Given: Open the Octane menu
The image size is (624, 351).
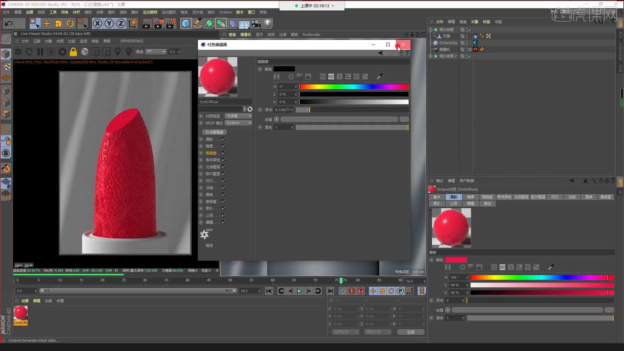Looking at the screenshot, I should [x=225, y=12].
